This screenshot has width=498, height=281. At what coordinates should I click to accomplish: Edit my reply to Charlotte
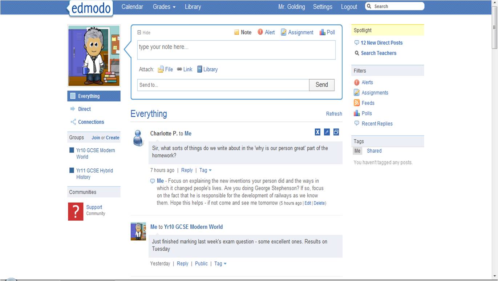pyautogui.click(x=308, y=203)
